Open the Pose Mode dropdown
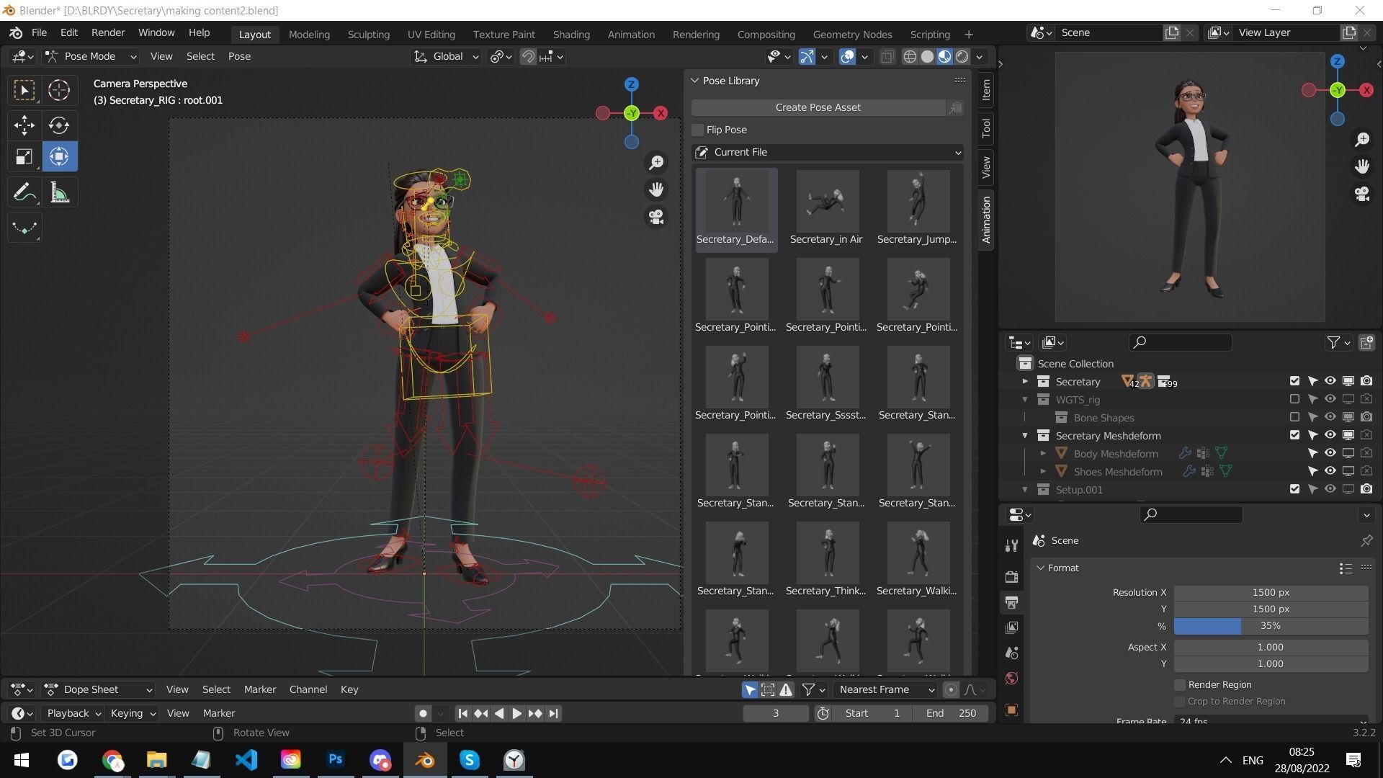The height and width of the screenshot is (778, 1383). 90,56
